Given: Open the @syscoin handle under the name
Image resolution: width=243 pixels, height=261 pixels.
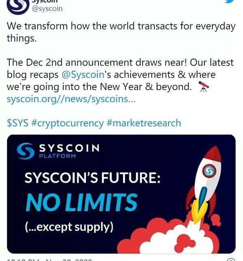Looking at the screenshot, I should [47, 8].
